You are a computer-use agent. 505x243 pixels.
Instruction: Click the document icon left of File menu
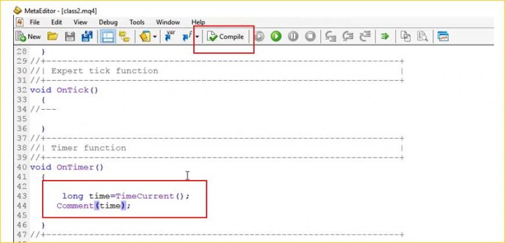(x=20, y=22)
